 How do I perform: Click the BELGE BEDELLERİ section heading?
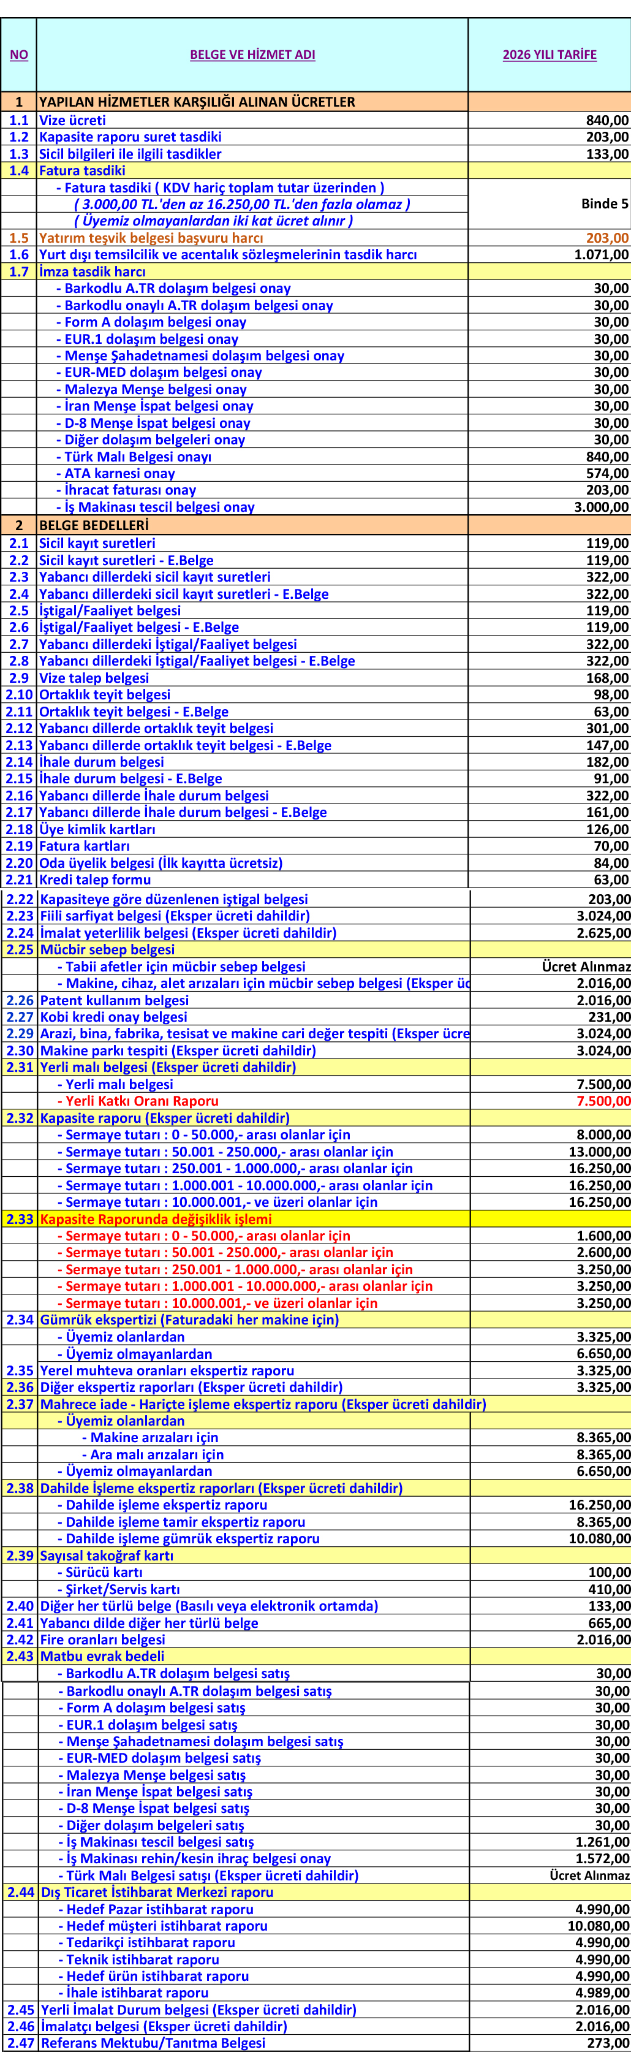94,525
